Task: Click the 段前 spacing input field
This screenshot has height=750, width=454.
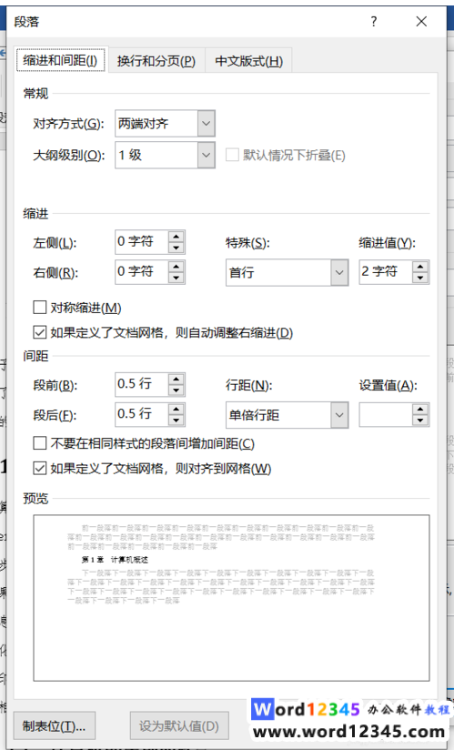Action: coord(141,384)
